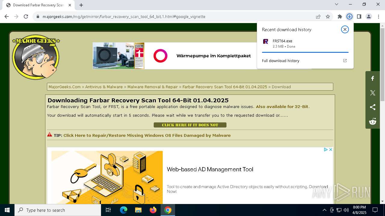
Task: Open the Web-based AD Management Tool ad
Action: coord(210,169)
